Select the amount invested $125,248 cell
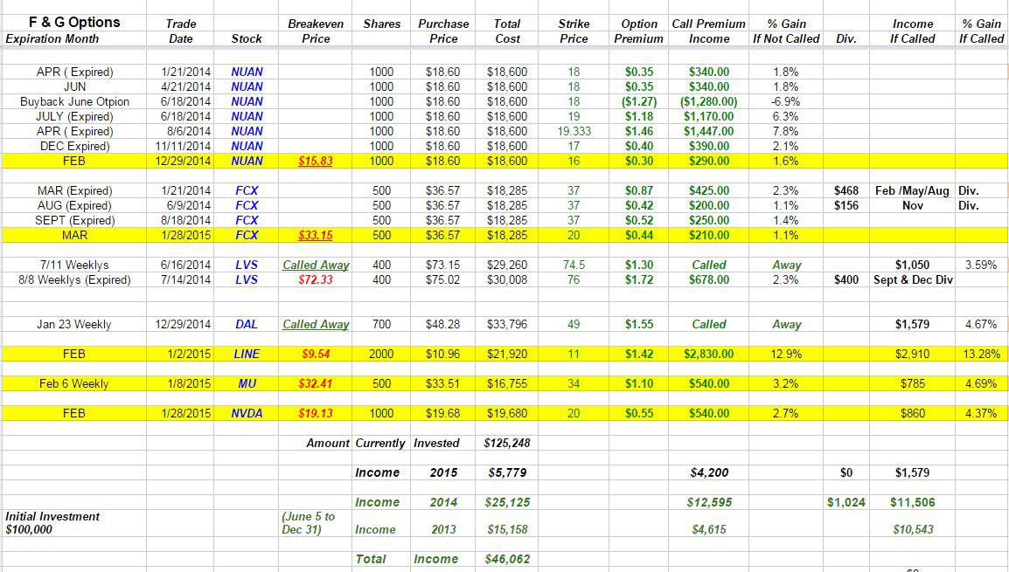Image resolution: width=1009 pixels, height=572 pixels. point(507,443)
